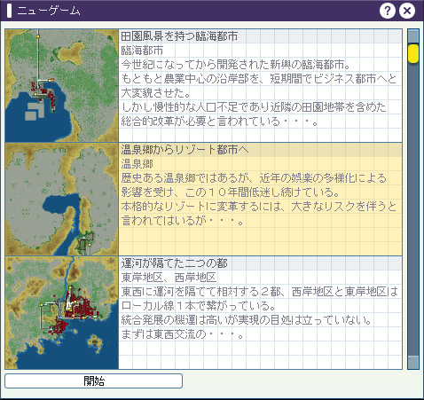Click the 東岸地区、西岸地区 subtitle line
The width and height of the screenshot is (424, 400).
[169, 278]
